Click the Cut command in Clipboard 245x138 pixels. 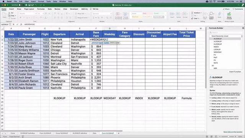(11, 13)
